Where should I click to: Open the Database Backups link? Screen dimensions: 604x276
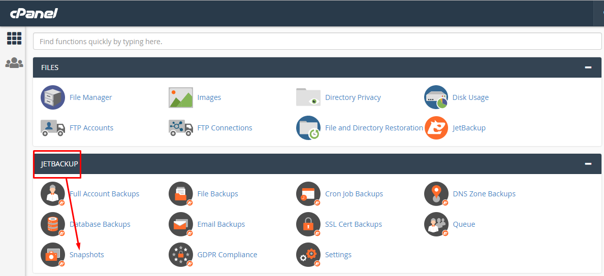(100, 224)
